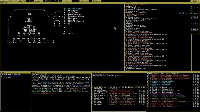The image size is (200, 112).
Task: Click the Burden overweight line in inventory
Action: pyautogui.click(x=164, y=73)
